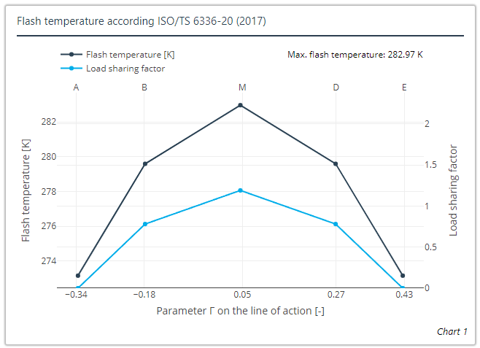Click the x-axis title Parameter Γ on line of action
Viewport: 480px width, 348px height.
point(240,311)
